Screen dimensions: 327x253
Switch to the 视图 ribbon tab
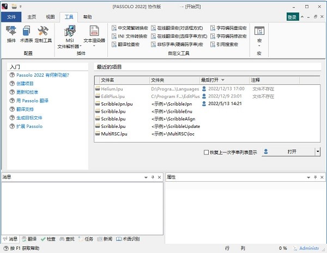[50, 17]
